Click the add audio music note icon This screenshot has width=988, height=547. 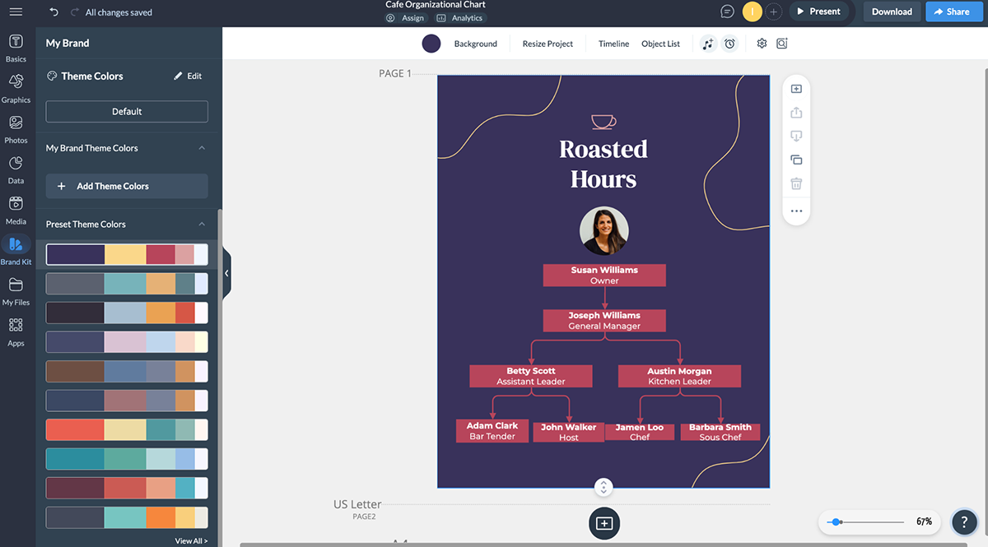click(x=708, y=44)
